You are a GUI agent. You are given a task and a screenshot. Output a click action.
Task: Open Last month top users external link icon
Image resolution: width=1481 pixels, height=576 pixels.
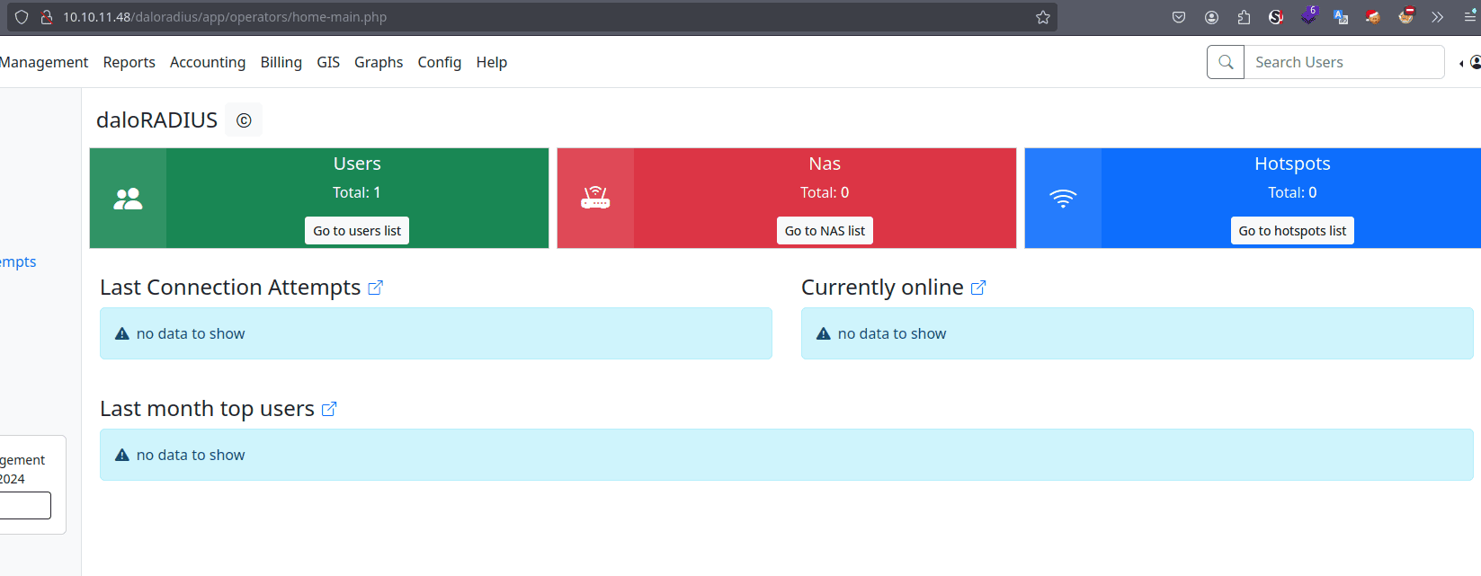click(x=329, y=409)
